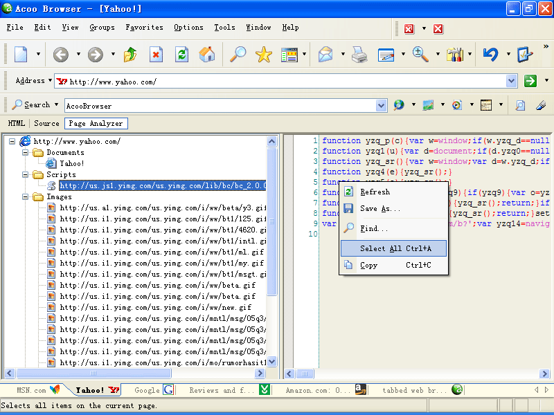
Task: Click the tree panel horizontal scrollbar thumb
Action: [93, 373]
